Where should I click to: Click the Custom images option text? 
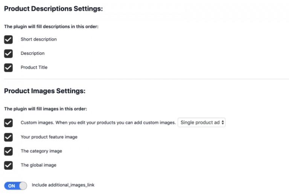98,123
